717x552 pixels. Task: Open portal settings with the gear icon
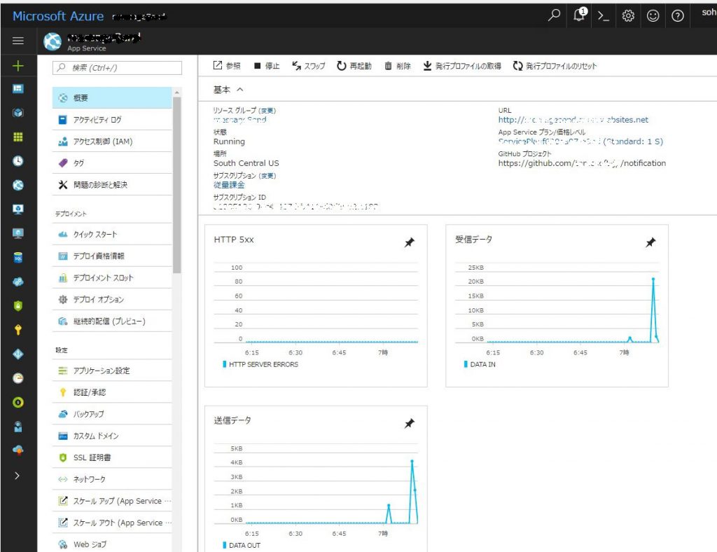pyautogui.click(x=628, y=15)
